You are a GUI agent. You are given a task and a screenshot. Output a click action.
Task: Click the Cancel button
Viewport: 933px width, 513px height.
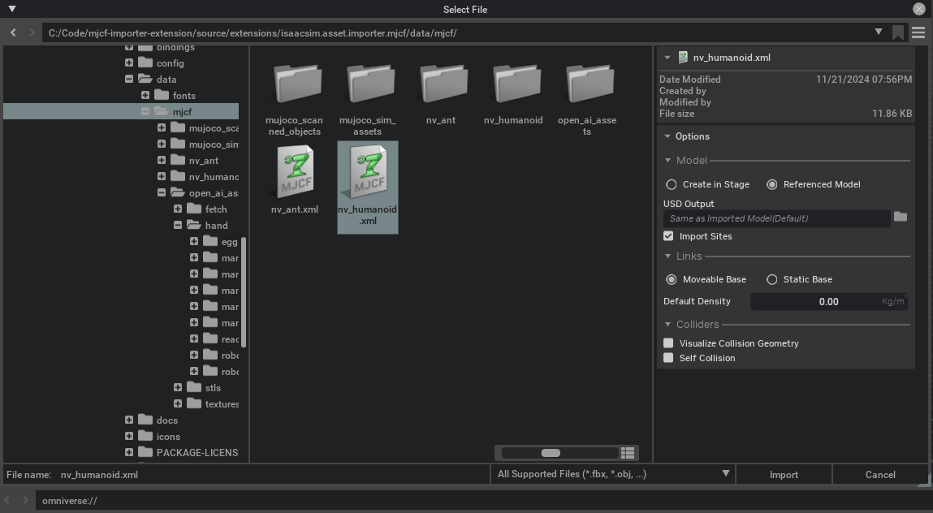point(879,473)
